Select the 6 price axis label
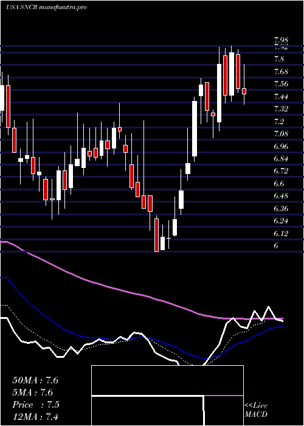The height and width of the screenshot is (426, 304). [276, 246]
